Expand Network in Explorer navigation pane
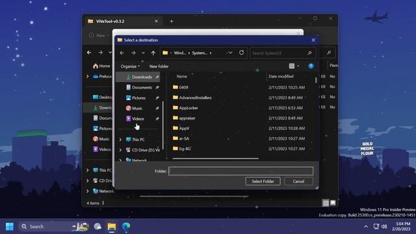This screenshot has width=416, height=234. tap(87, 191)
